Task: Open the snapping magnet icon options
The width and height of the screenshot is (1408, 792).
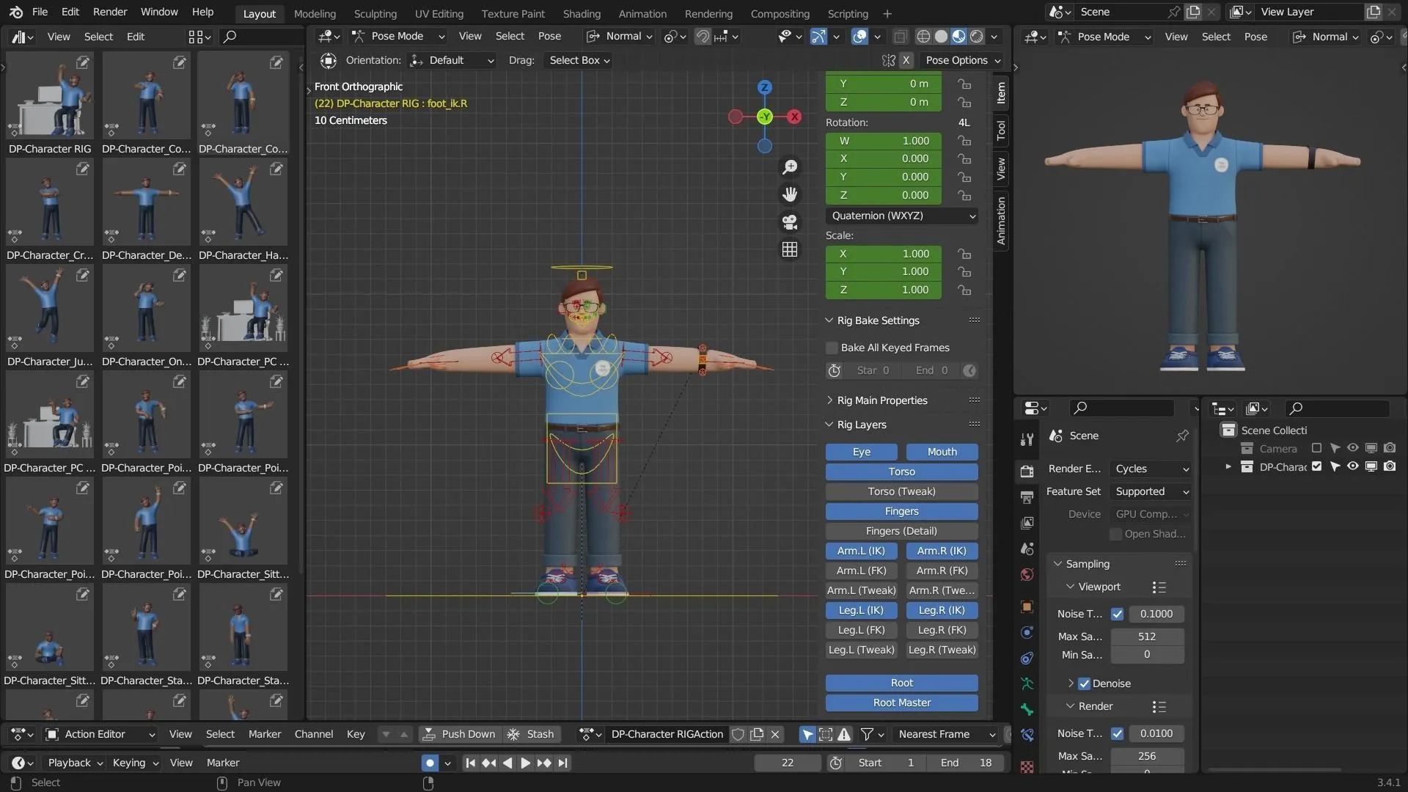Action: (702, 36)
